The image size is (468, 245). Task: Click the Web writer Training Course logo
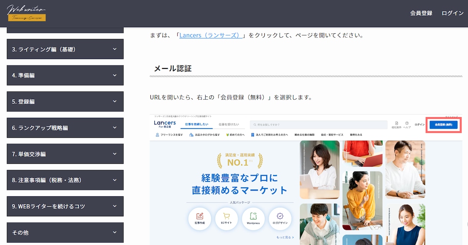[27, 13]
